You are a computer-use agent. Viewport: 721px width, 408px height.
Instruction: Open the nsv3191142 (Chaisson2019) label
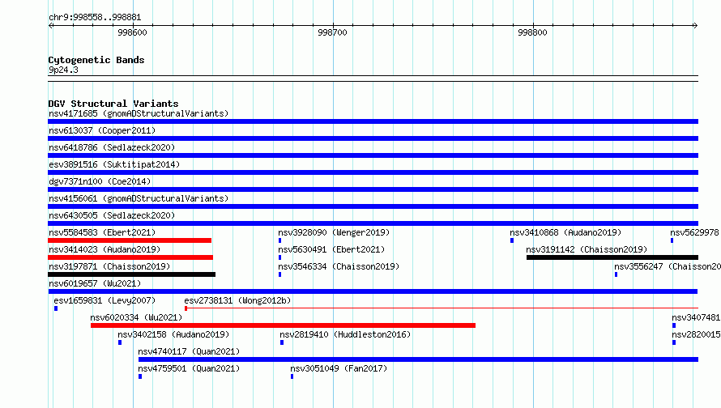click(587, 249)
